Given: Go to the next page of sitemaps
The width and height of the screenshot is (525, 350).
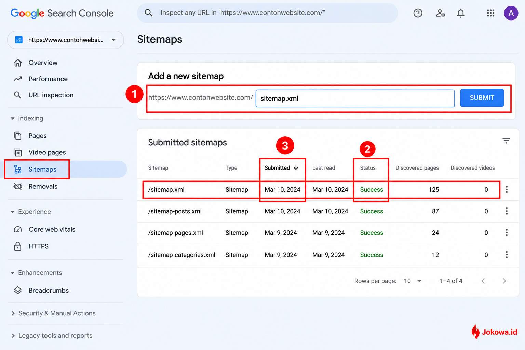Looking at the screenshot, I should (x=504, y=281).
